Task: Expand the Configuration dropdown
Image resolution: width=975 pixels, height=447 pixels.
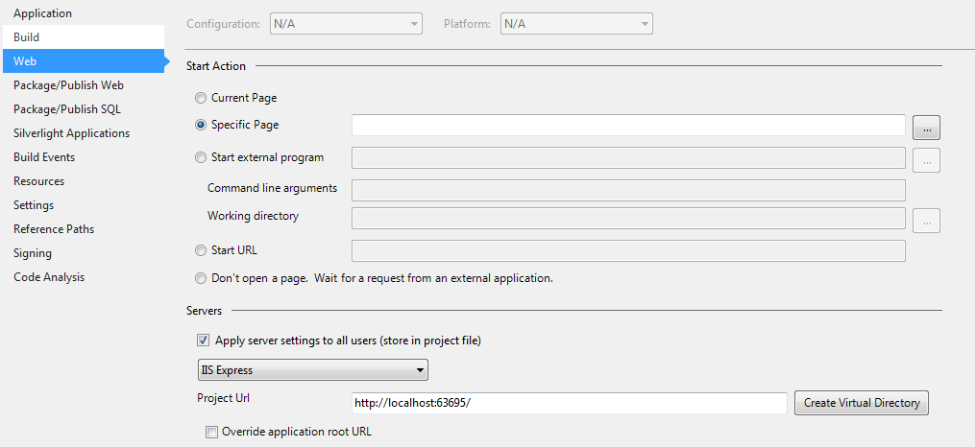Action: (345, 23)
